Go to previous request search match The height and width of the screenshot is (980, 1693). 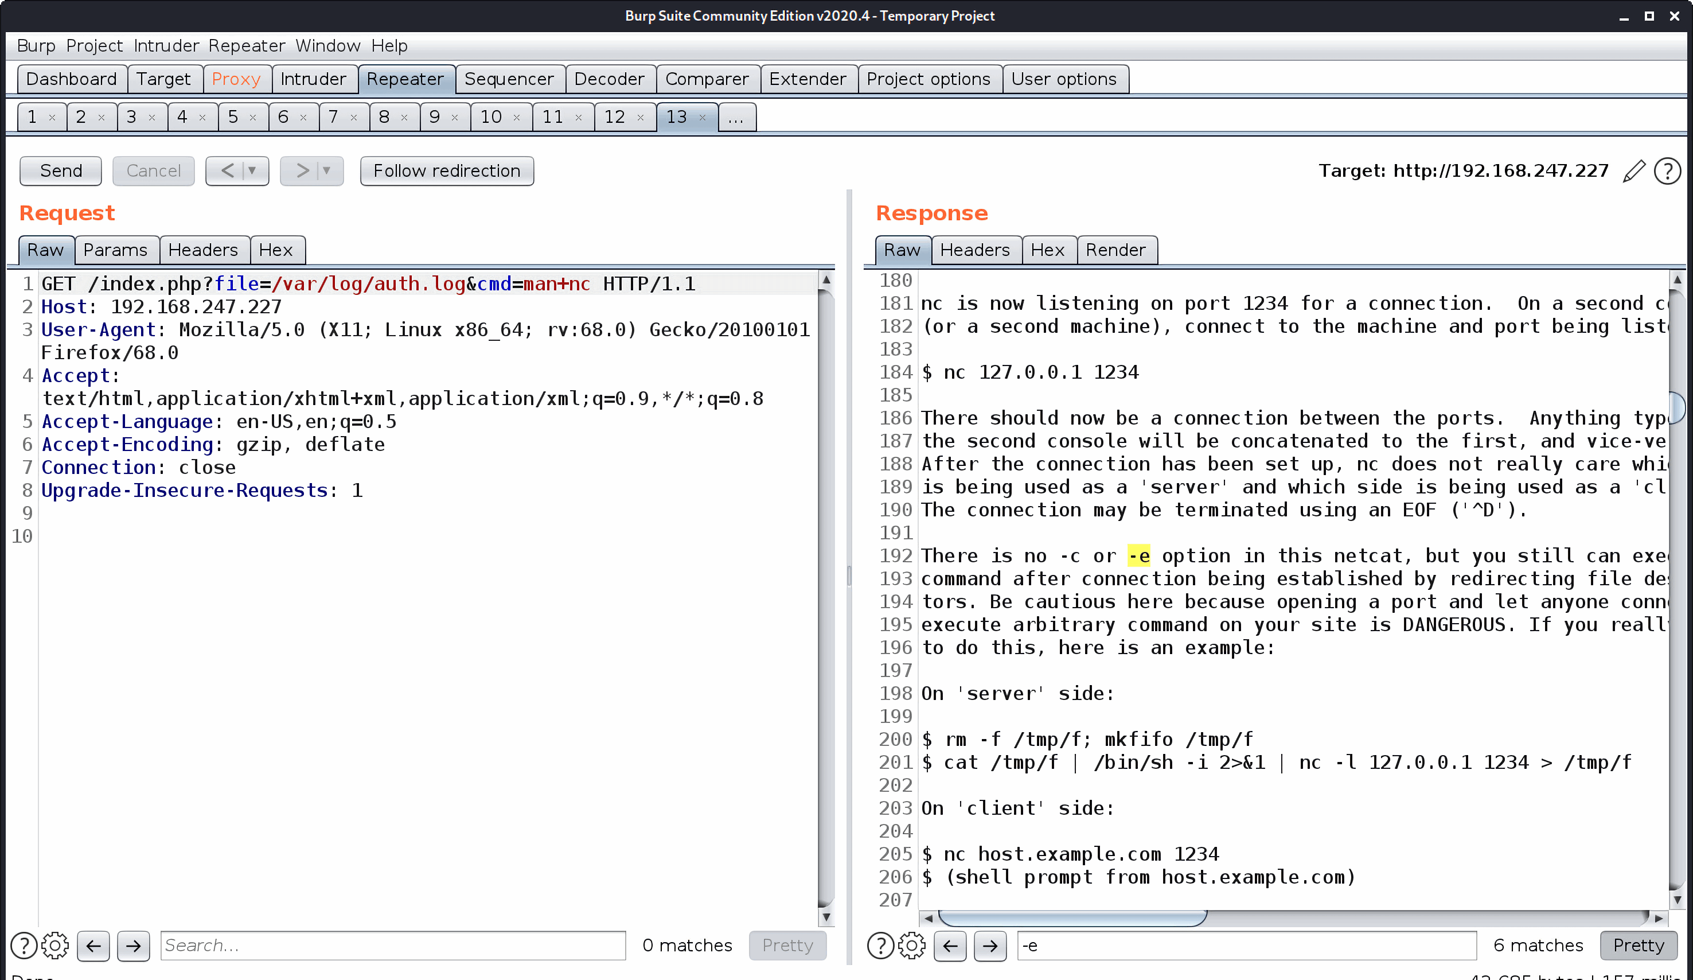pos(93,946)
